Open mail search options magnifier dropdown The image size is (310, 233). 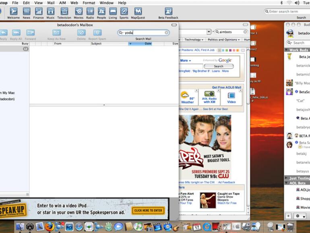point(121,33)
